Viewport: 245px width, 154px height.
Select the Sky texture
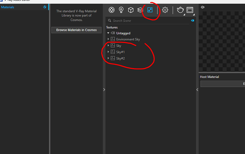[119, 46]
